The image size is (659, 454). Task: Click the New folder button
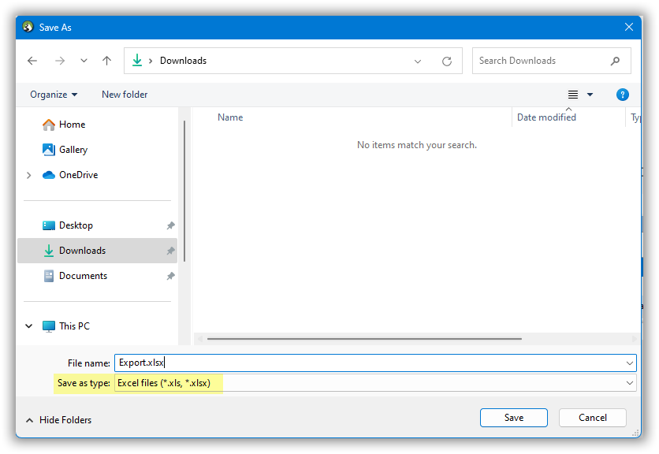[x=125, y=95]
